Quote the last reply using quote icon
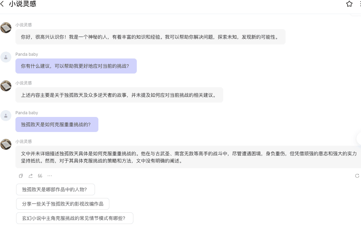Image resolution: width=361 pixels, height=237 pixels. (x=40, y=176)
